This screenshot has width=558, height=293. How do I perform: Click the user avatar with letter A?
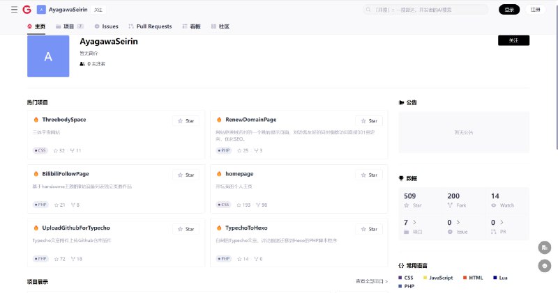click(48, 56)
